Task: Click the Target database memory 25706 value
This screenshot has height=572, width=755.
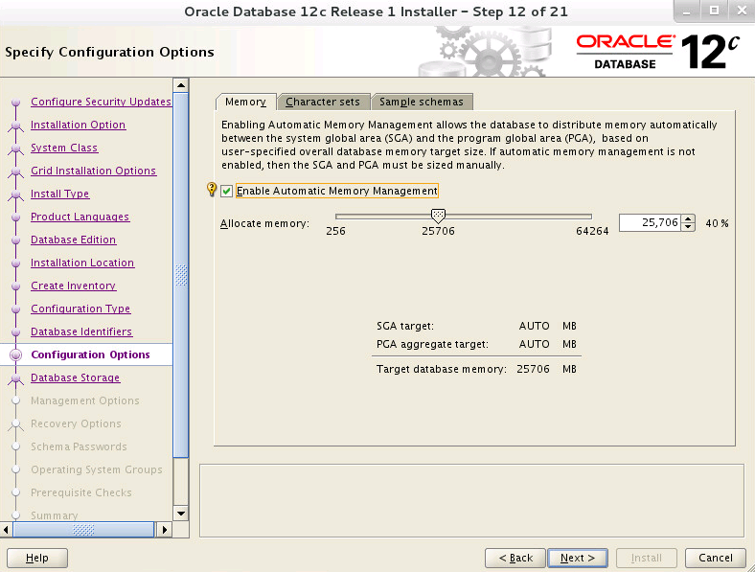Action: click(x=533, y=369)
